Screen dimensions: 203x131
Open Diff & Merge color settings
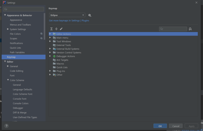coord(19,112)
